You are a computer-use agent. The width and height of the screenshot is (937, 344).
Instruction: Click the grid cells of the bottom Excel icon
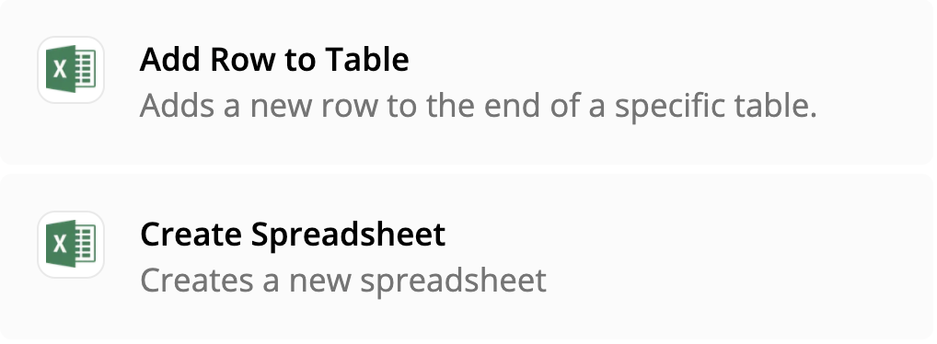86,244
